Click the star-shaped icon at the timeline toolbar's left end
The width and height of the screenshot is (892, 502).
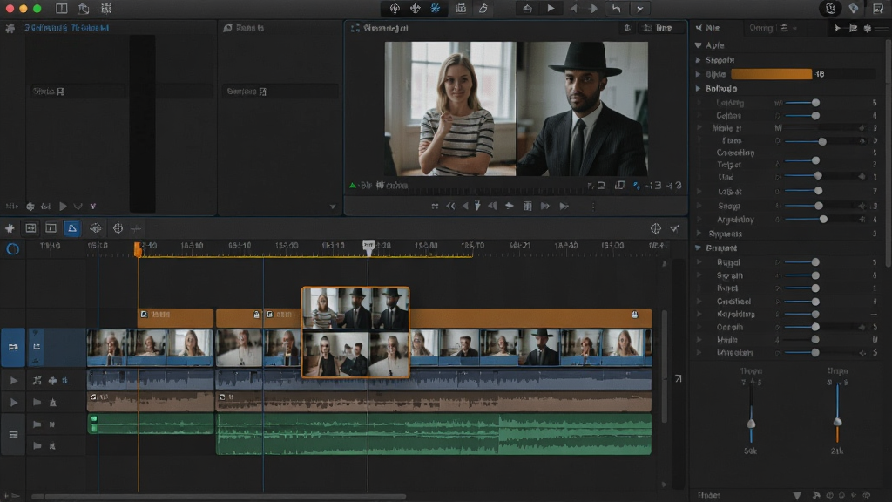point(10,228)
